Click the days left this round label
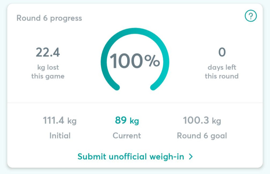The image size is (270, 174). [x=222, y=71]
